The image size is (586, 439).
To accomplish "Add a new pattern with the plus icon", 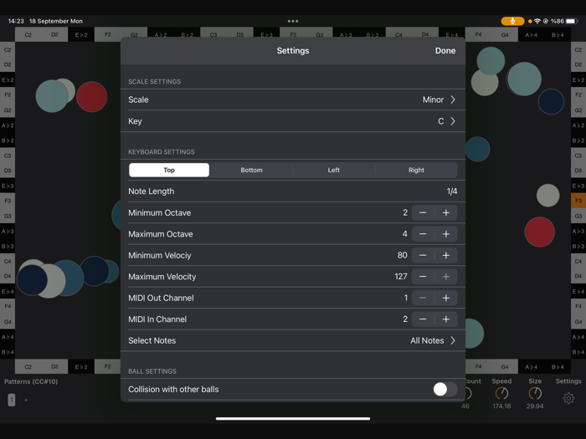I will pyautogui.click(x=26, y=401).
